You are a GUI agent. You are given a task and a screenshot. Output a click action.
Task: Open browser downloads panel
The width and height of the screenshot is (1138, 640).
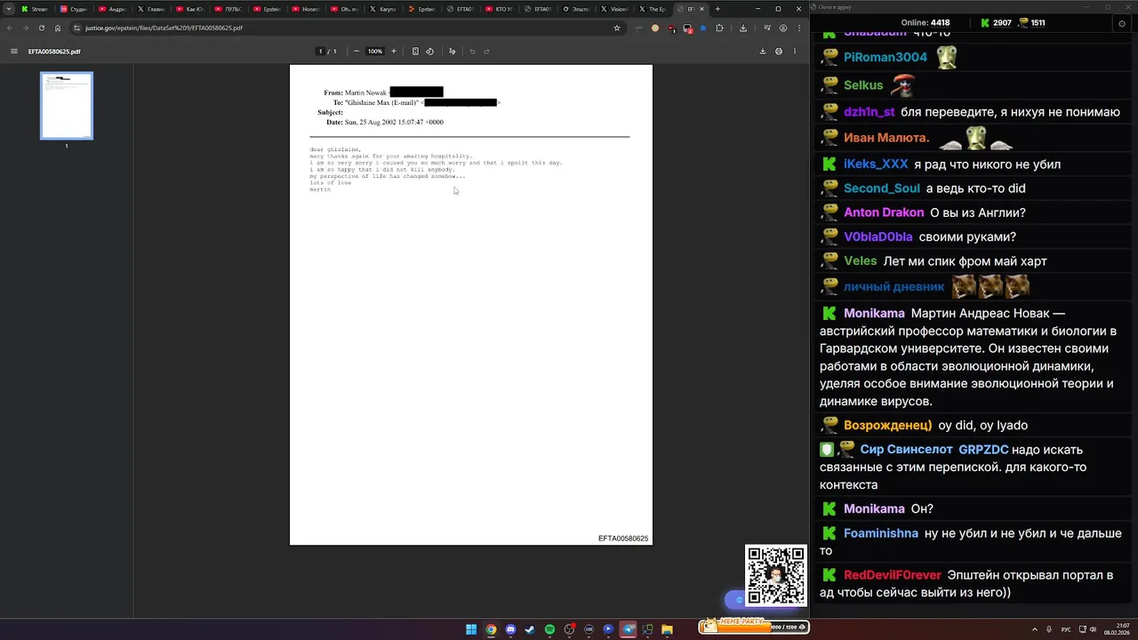click(x=743, y=28)
